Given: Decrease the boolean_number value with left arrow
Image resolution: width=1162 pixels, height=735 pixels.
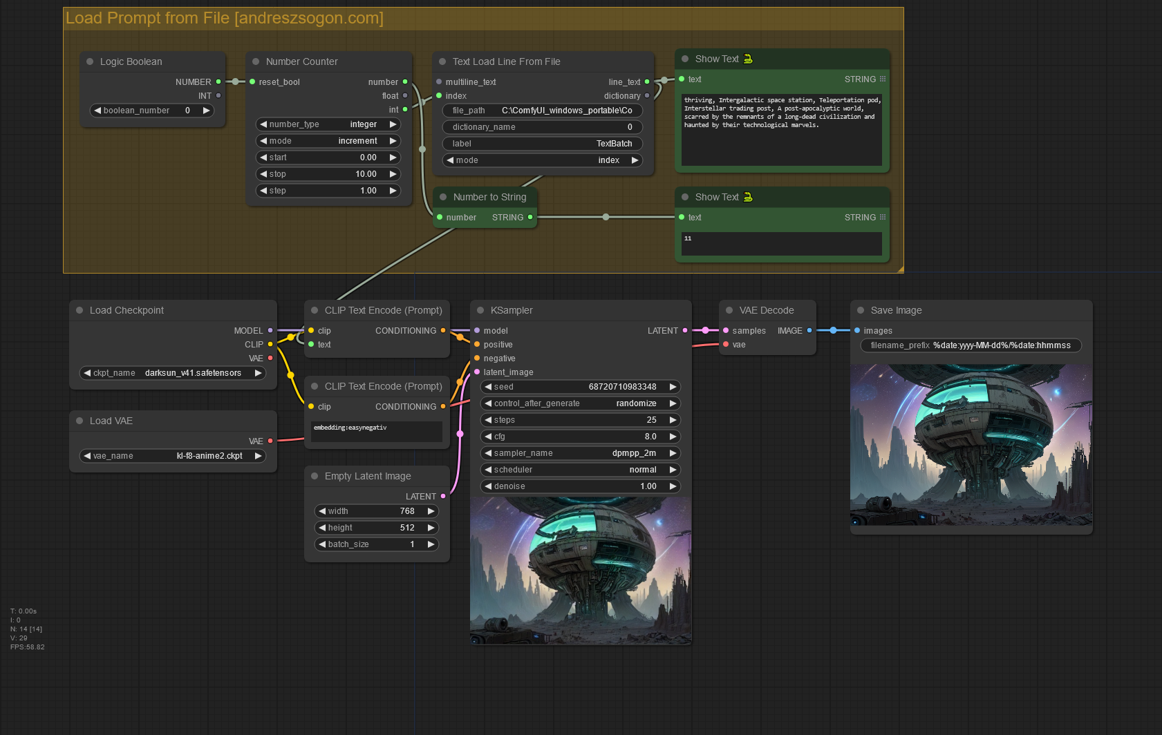Looking at the screenshot, I should 97,111.
